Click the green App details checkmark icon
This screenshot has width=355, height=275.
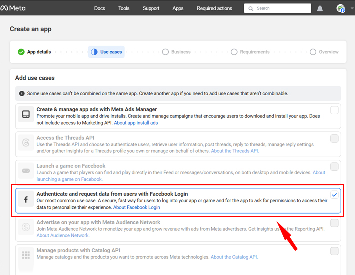coord(21,52)
